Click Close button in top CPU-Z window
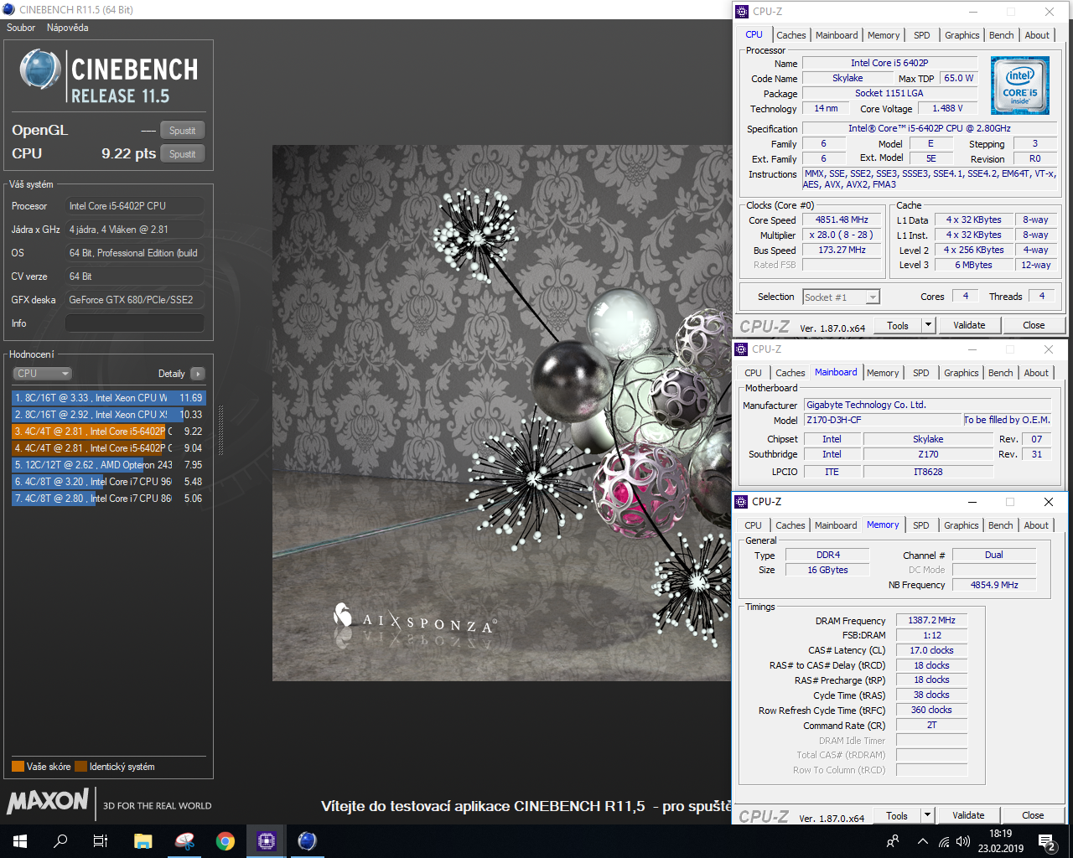The height and width of the screenshot is (858, 1073). 1034,325
